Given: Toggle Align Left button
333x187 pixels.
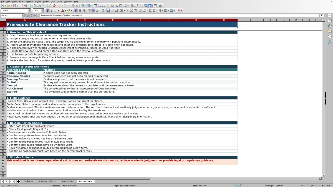Looking at the screenshot, I should click(76, 11).
